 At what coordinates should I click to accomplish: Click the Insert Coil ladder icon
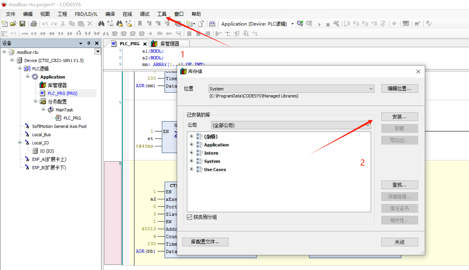click(x=34, y=34)
